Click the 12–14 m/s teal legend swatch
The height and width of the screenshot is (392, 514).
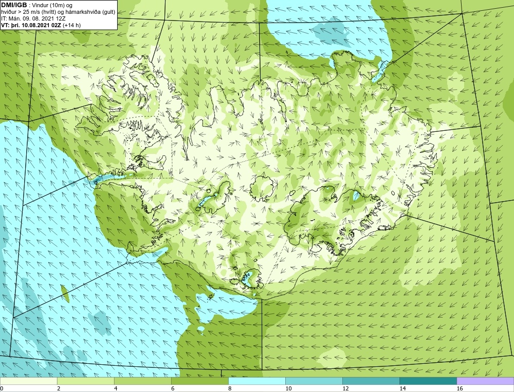click(371, 381)
